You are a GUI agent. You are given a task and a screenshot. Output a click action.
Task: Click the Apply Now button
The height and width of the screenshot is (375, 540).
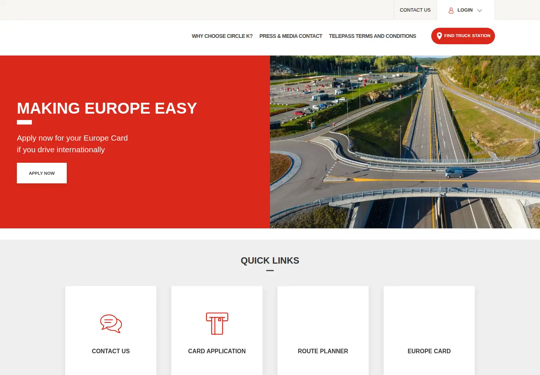(42, 173)
